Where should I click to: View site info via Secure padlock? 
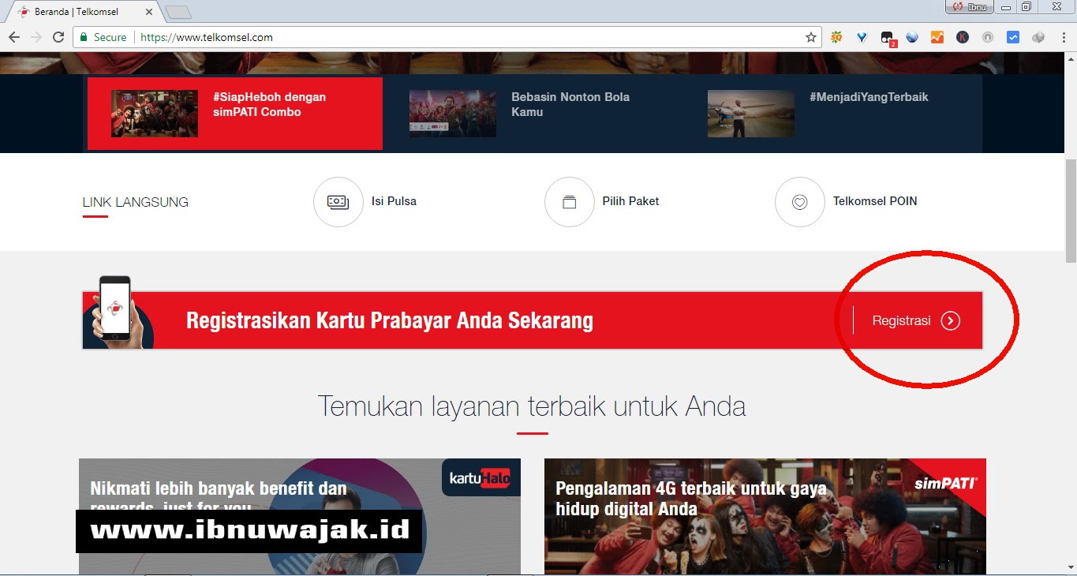(x=103, y=37)
